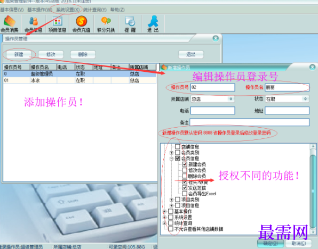Click 退出 exit toolbar icon
Screen dimensions: 318x249
click(x=153, y=24)
